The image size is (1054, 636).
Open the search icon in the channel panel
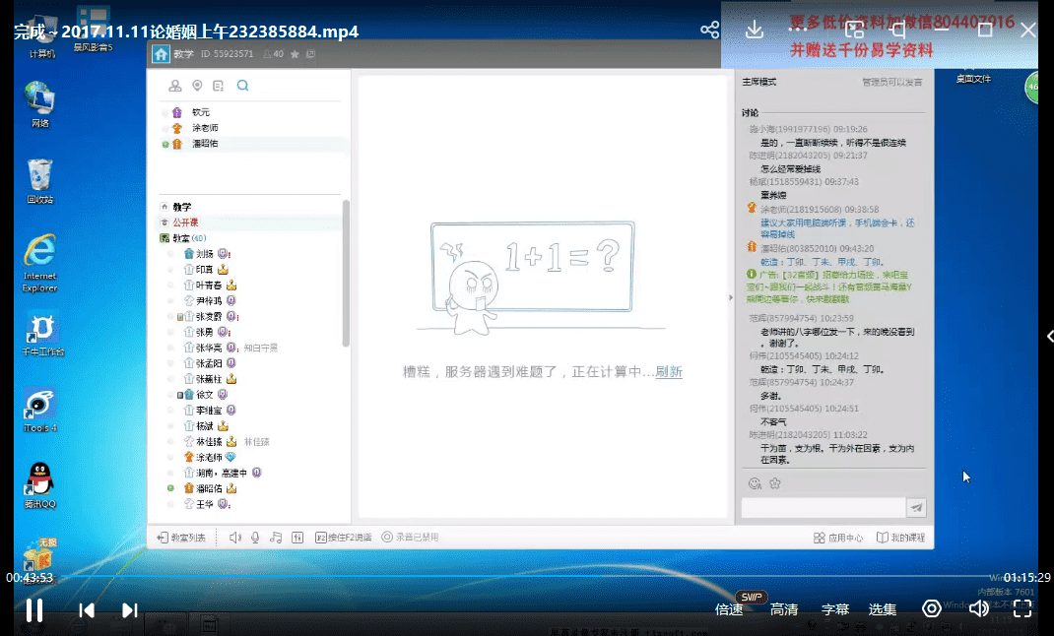242,87
